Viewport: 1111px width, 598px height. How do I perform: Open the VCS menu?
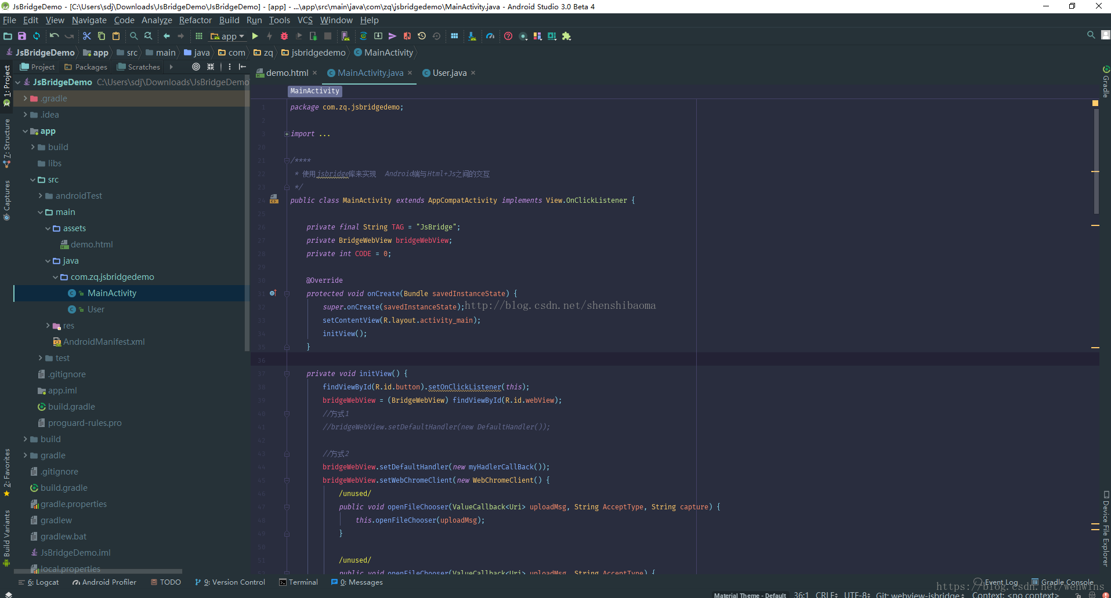(305, 20)
